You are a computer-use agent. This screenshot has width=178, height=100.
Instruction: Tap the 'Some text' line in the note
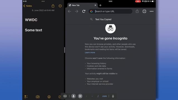[33, 30]
